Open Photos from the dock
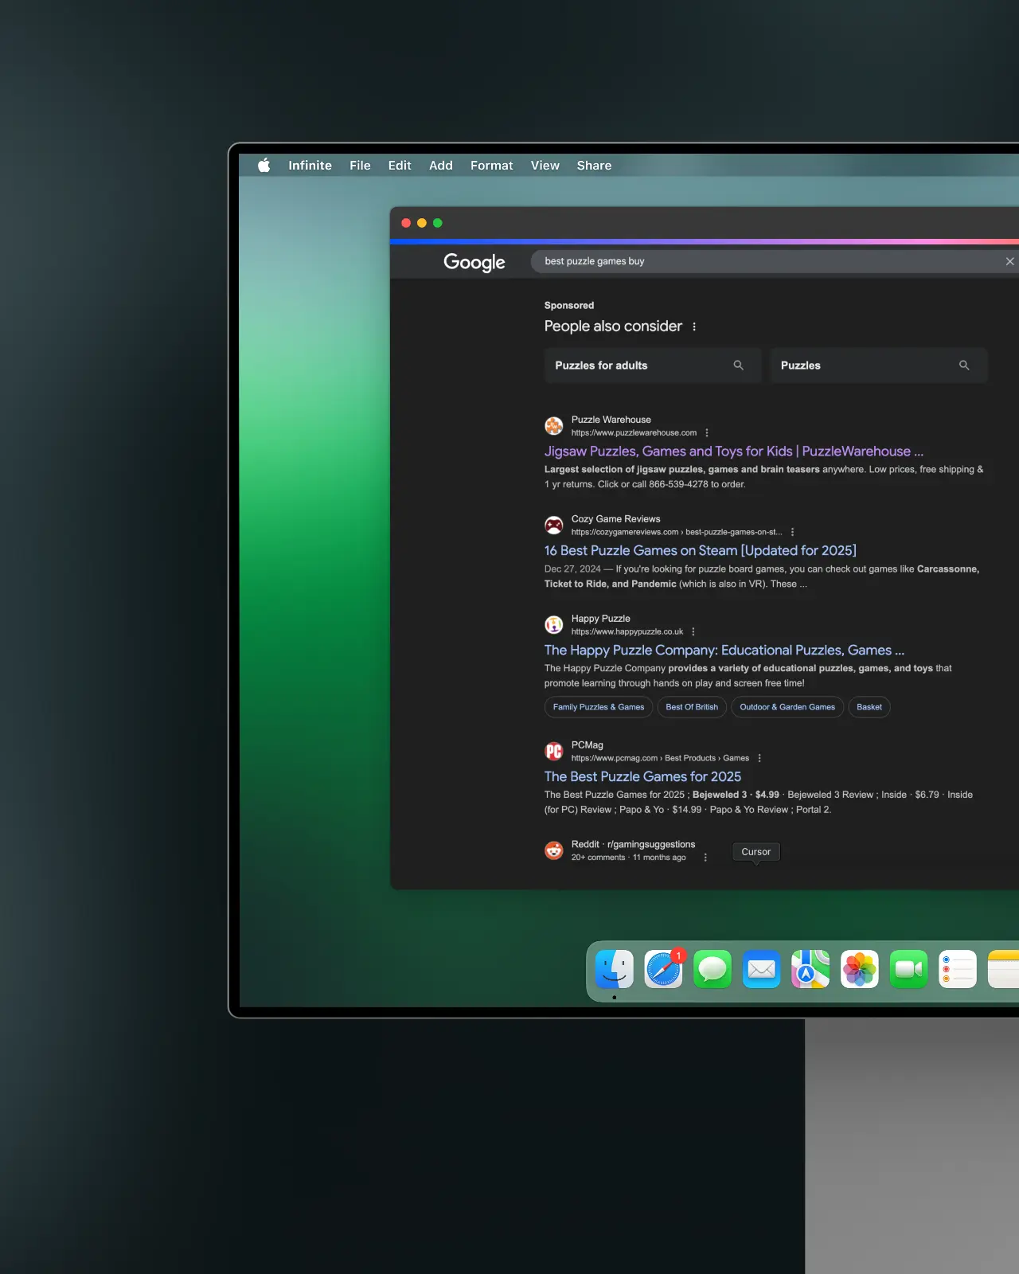The width and height of the screenshot is (1019, 1274). (860, 970)
